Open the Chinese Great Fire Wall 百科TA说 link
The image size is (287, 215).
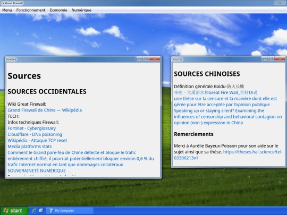[216, 92]
